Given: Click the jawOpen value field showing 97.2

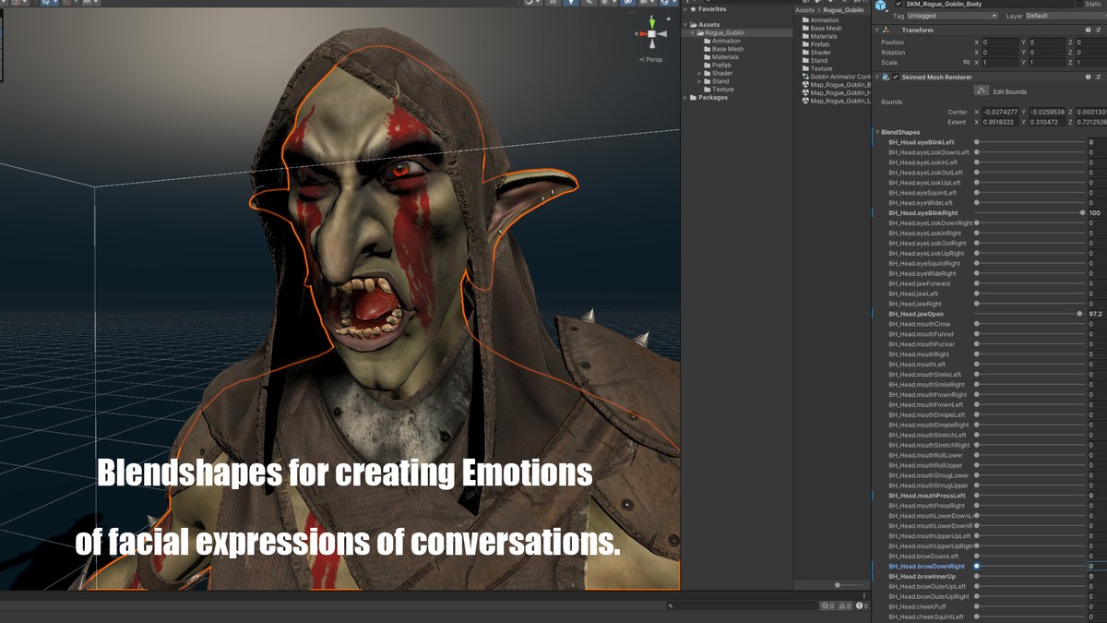Looking at the screenshot, I should [x=1097, y=314].
